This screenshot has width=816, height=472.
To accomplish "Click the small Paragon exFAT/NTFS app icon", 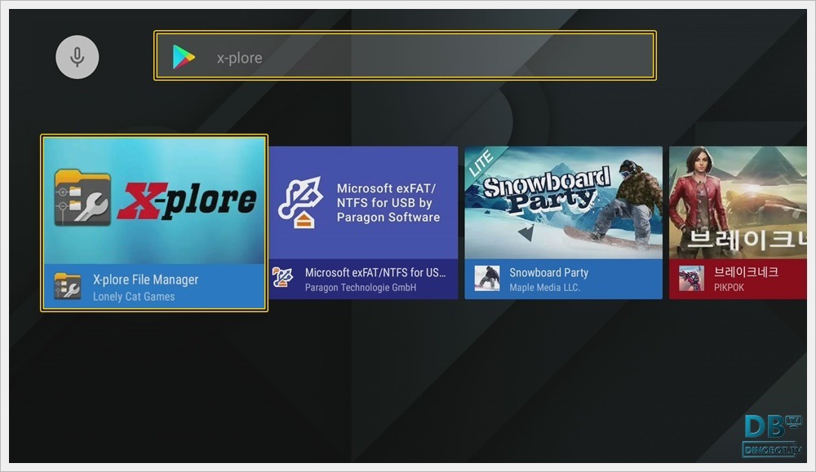I will pyautogui.click(x=282, y=278).
